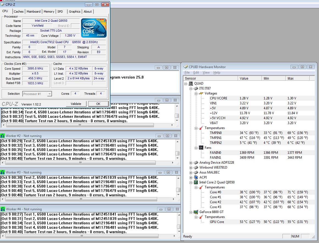The height and width of the screenshot is (243, 319).
Task: Click the scroll-up arrow in Worker #2
Action: (177, 142)
